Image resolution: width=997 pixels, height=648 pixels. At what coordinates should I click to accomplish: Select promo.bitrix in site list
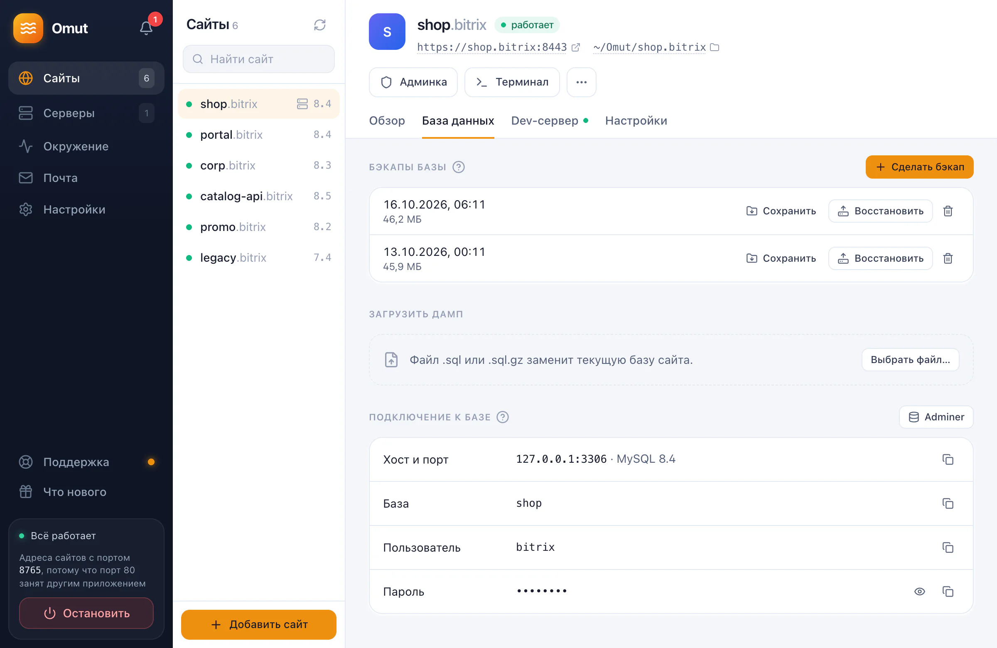click(x=258, y=227)
